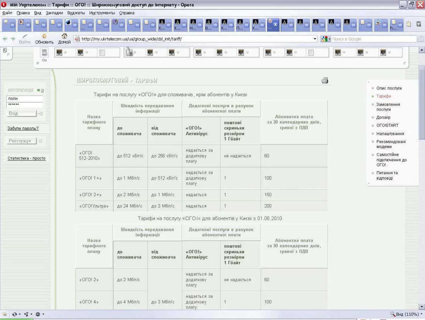Open the Вид (110%) zoom dropdown

(x=407, y=314)
